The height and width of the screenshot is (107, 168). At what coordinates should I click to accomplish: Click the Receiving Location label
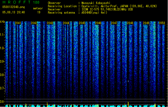[x=62, y=6]
